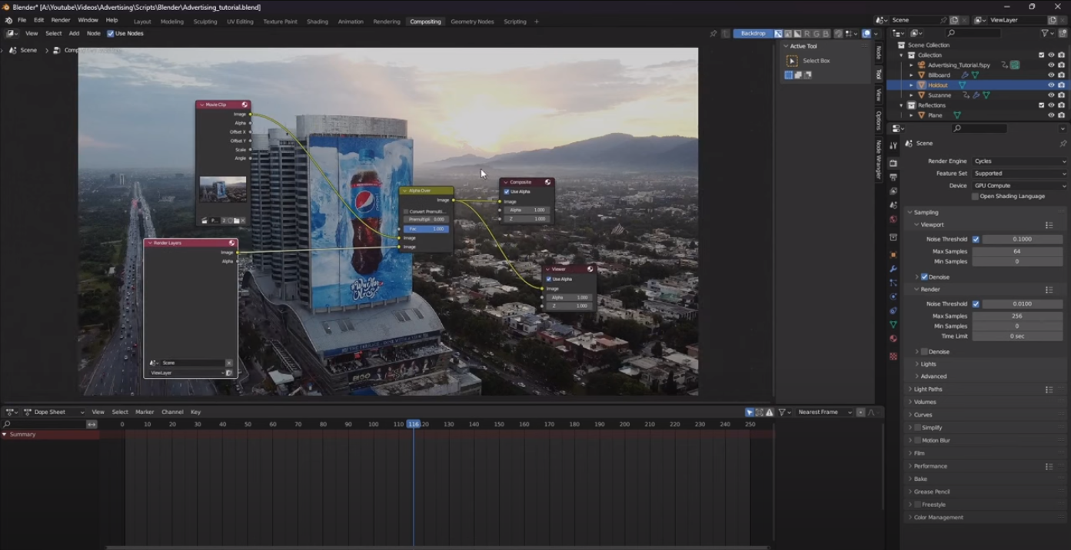Viewport: 1071px width, 550px height.
Task: Open the Render properties tab icon
Action: [893, 163]
